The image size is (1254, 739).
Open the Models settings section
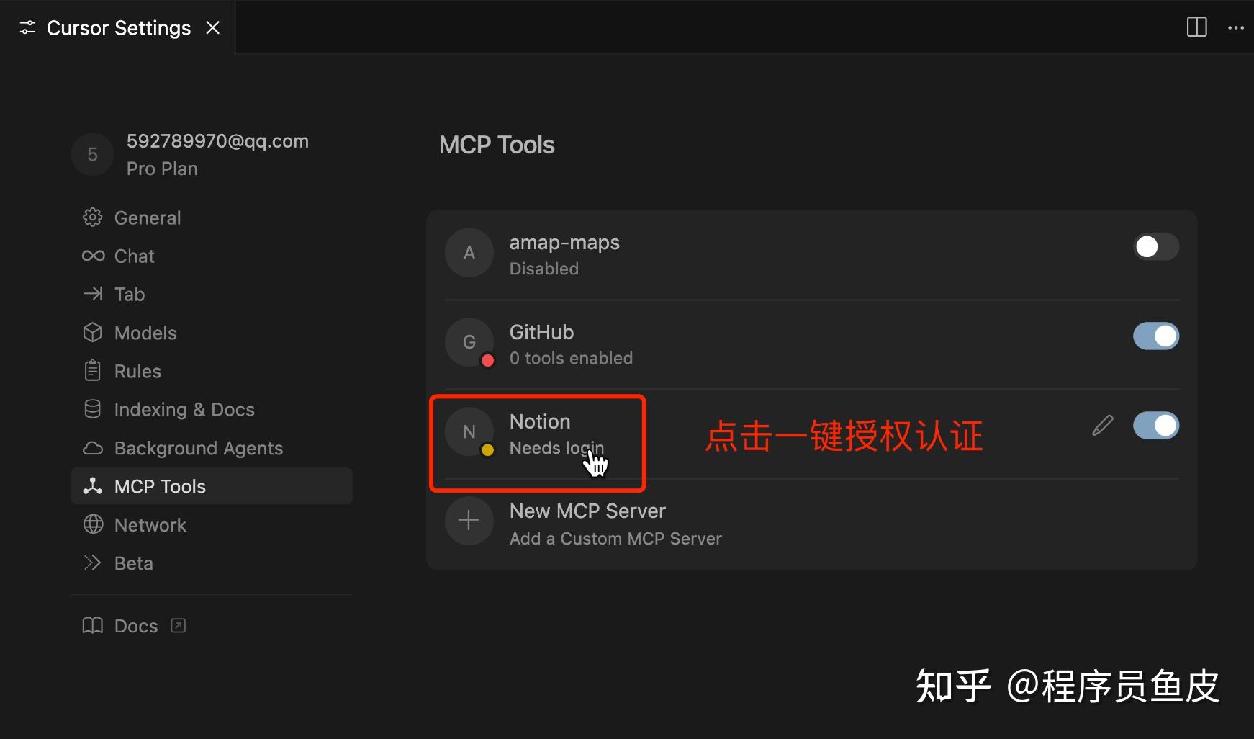click(x=212, y=333)
